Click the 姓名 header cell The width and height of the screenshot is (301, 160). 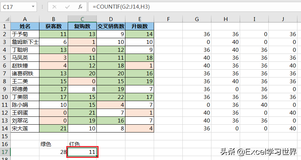coord(25,26)
